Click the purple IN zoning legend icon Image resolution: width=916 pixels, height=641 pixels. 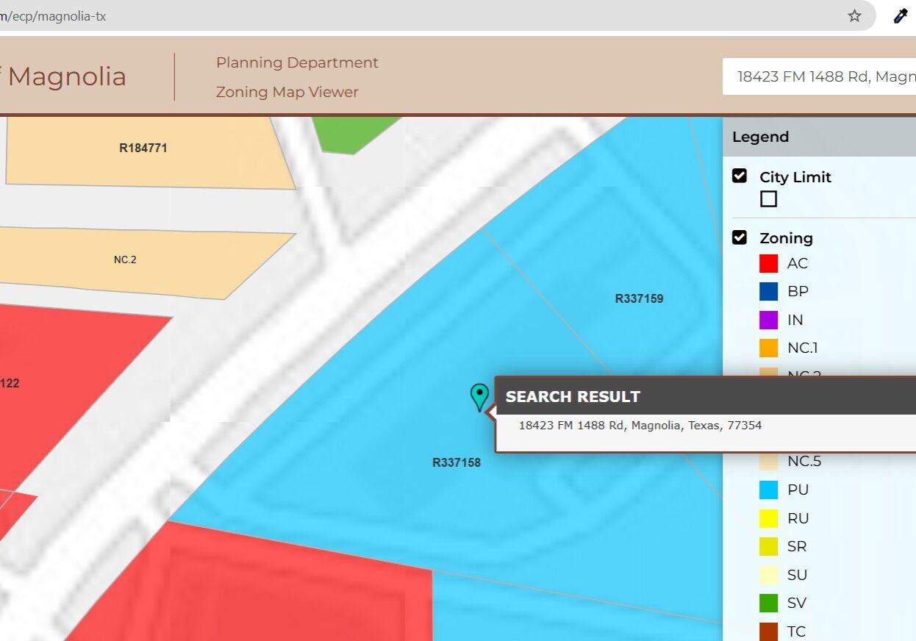click(x=769, y=319)
